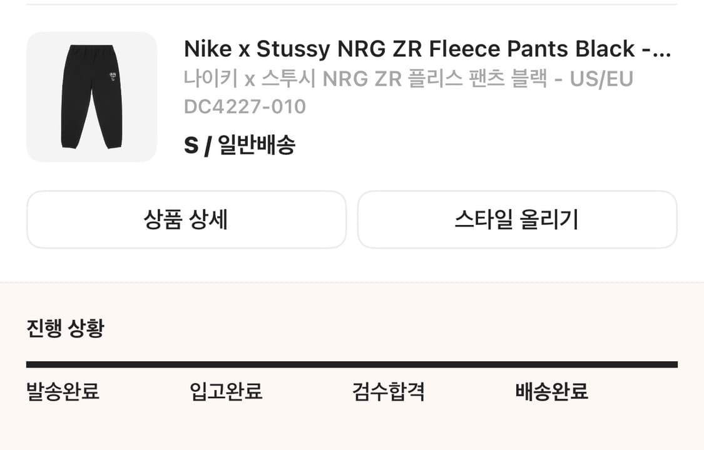Select the 입고완료 arrival step
Image resolution: width=704 pixels, height=450 pixels.
pos(227,392)
